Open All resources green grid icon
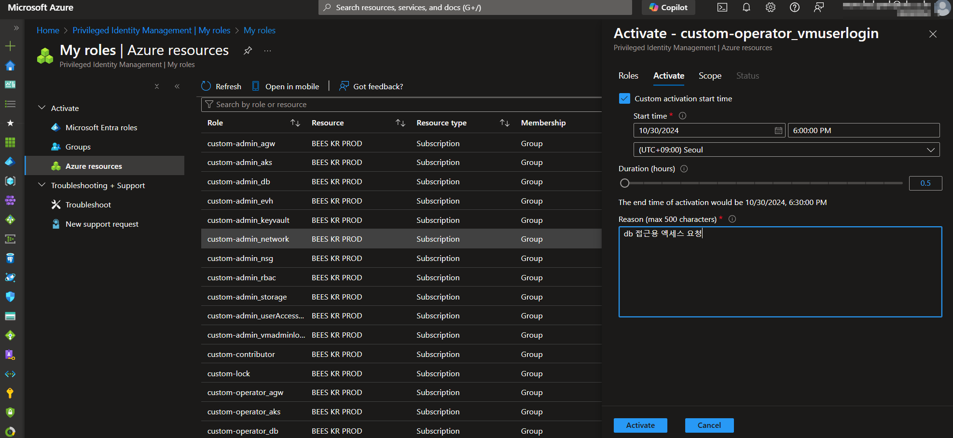 10,143
